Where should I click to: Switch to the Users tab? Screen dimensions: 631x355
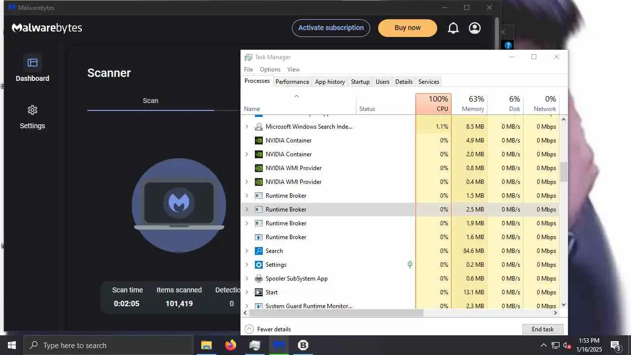click(383, 82)
